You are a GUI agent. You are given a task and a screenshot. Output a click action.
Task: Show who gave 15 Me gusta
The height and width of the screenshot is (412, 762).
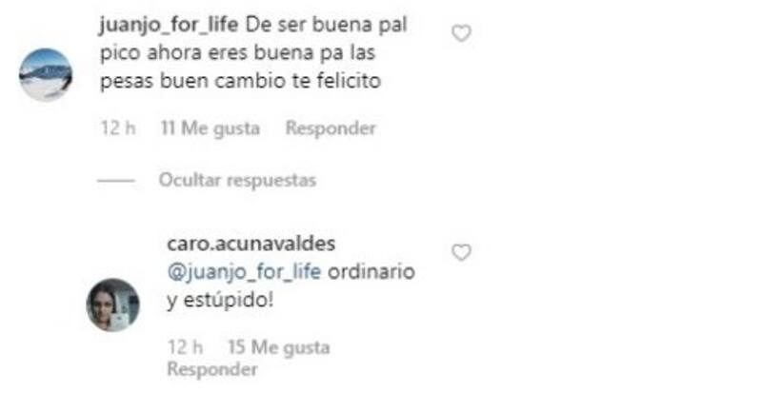tap(278, 347)
